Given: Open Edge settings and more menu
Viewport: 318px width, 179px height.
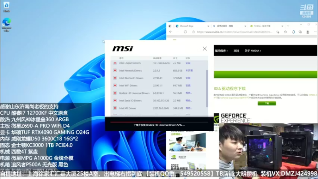Looking at the screenshot, I should pos(315,32).
